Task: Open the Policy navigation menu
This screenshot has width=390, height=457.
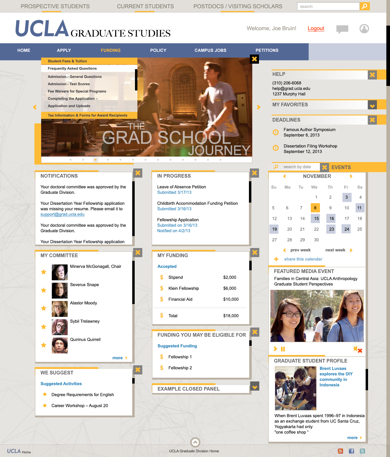Action: coord(158,50)
